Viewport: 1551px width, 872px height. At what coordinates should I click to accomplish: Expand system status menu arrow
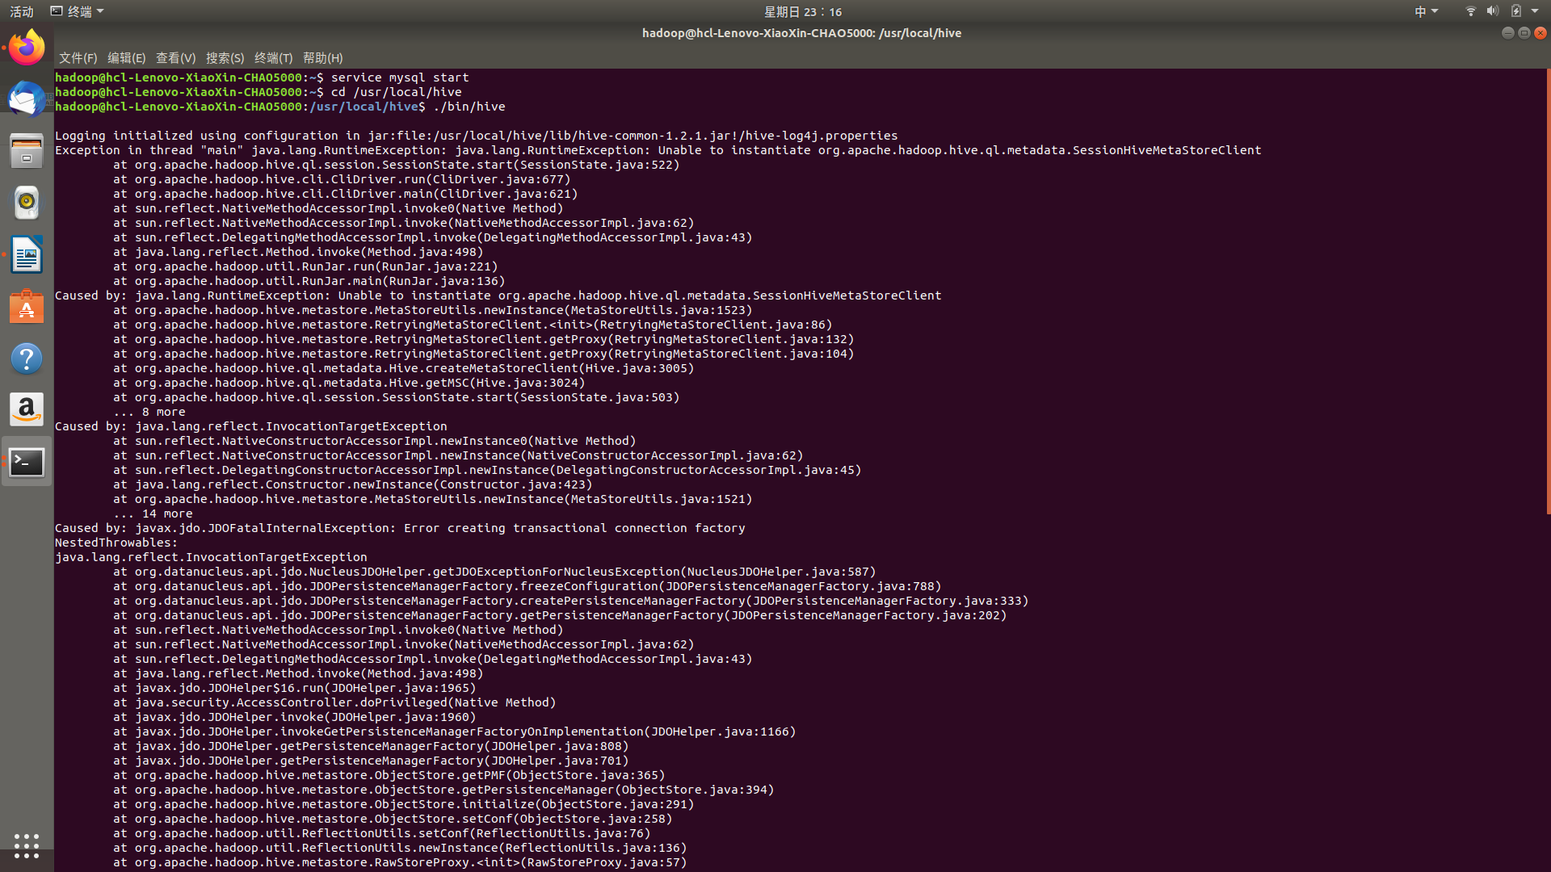click(x=1535, y=11)
